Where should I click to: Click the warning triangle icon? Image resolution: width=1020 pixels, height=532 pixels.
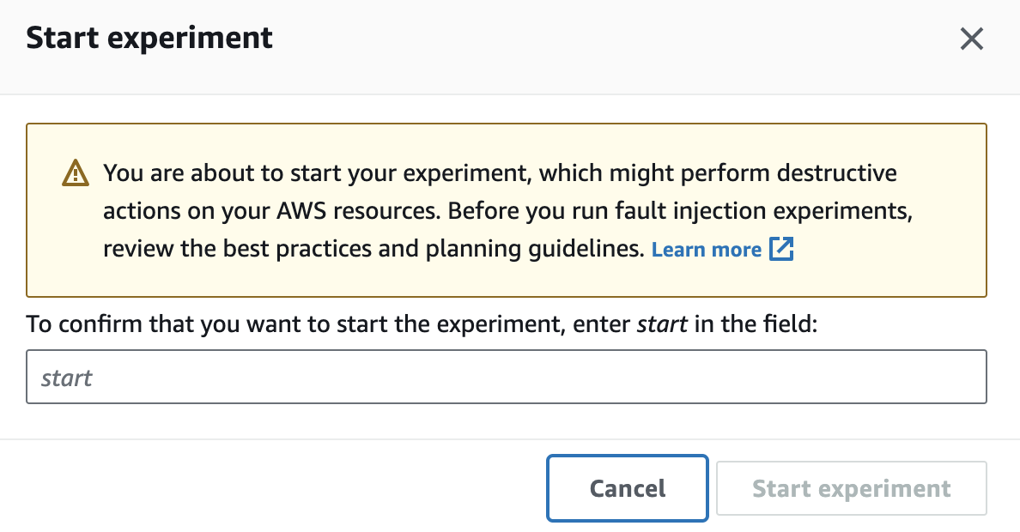76,173
